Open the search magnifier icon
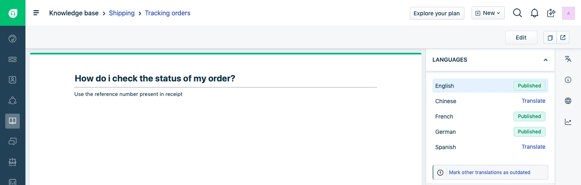 (x=517, y=13)
